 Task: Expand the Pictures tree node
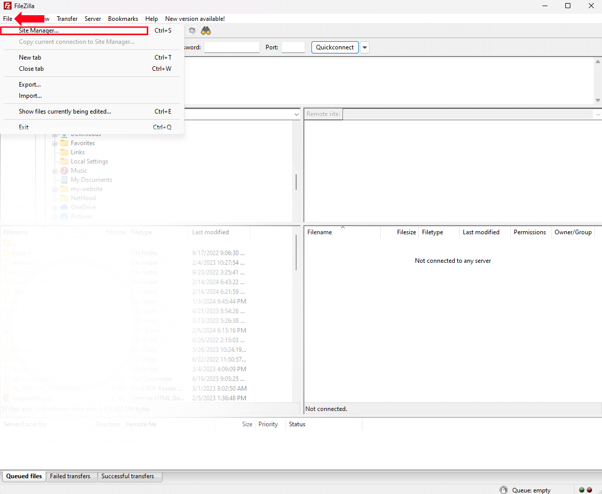(55, 217)
